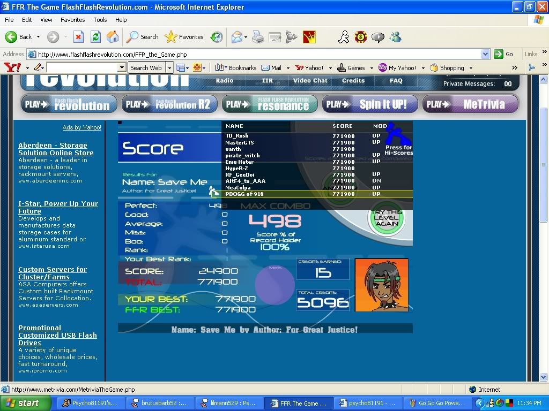Expand the address bar dropdown
The image size is (549, 411).
[x=485, y=54]
